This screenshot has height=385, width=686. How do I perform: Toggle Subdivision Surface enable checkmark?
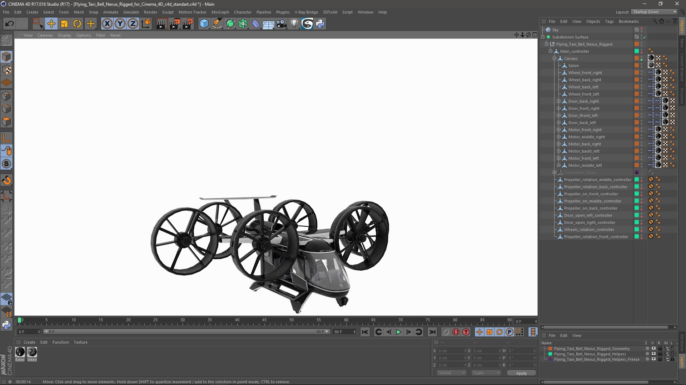click(x=645, y=37)
